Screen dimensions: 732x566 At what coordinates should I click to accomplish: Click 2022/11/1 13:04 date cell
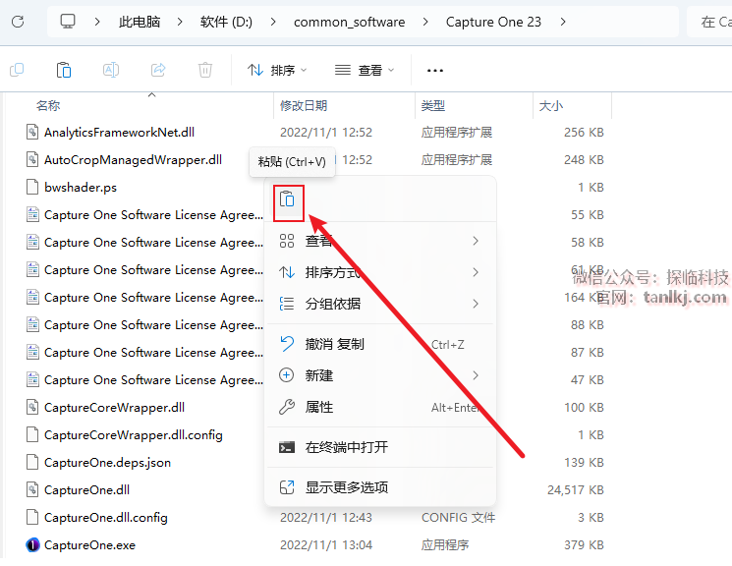(326, 545)
